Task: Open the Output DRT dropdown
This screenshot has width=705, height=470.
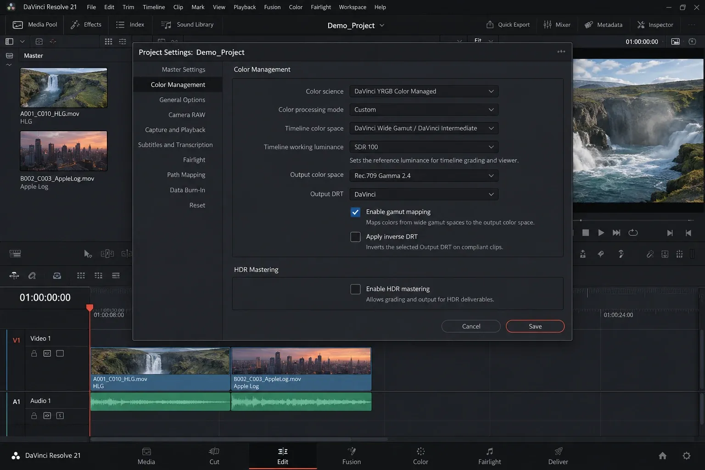Action: 424,194
